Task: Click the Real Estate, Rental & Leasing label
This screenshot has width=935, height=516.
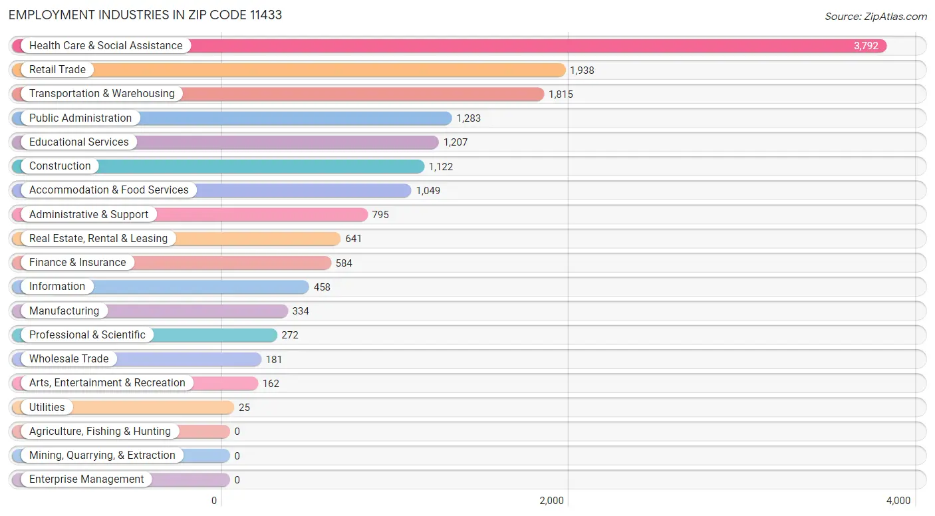Action: pos(98,239)
